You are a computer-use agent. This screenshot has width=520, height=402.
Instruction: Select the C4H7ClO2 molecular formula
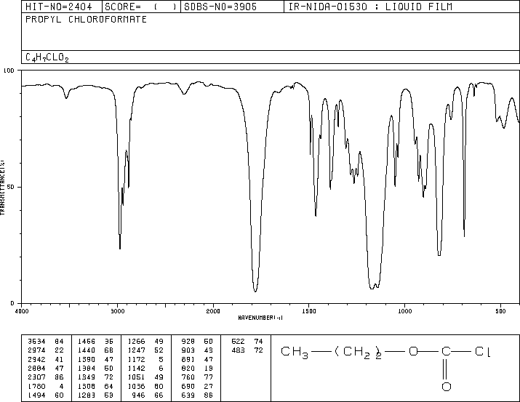47,57
